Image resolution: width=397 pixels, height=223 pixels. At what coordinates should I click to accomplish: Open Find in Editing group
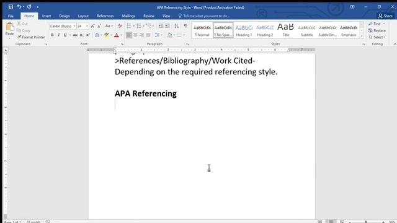point(377,24)
